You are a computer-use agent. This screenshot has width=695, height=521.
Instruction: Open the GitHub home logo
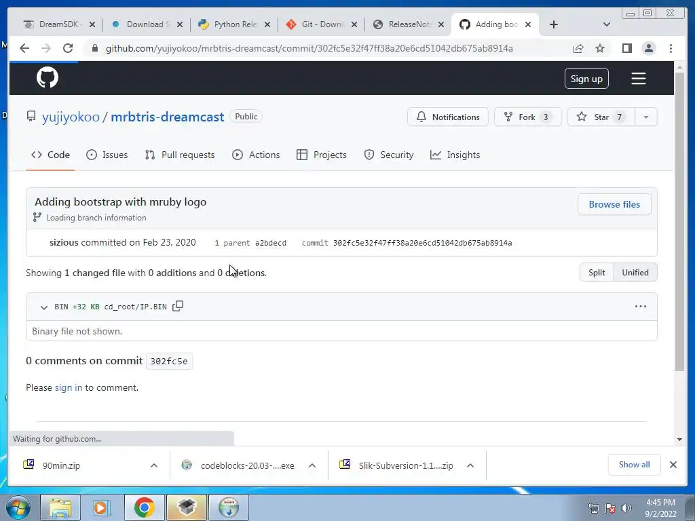pos(48,78)
